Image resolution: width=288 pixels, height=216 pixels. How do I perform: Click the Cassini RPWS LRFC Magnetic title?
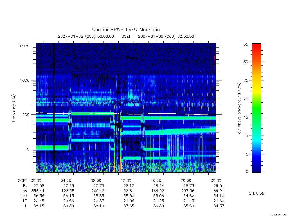tap(126, 30)
